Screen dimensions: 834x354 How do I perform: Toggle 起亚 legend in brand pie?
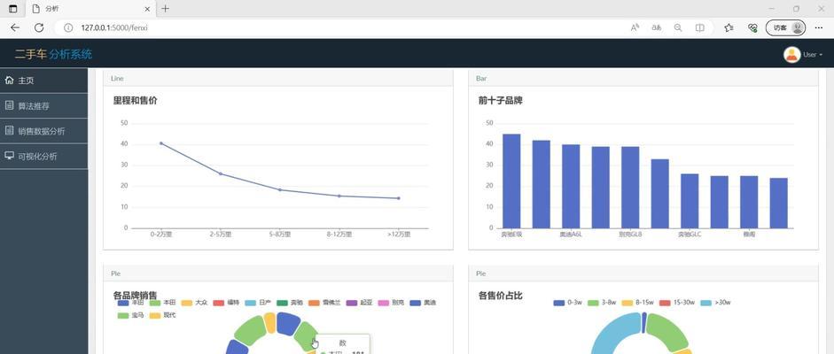tap(359, 303)
